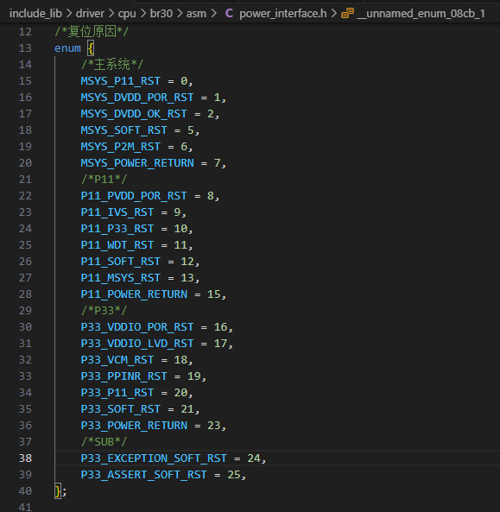Click the MSYS_P11_RST identifier
The height and width of the screenshot is (512, 500).
(121, 81)
